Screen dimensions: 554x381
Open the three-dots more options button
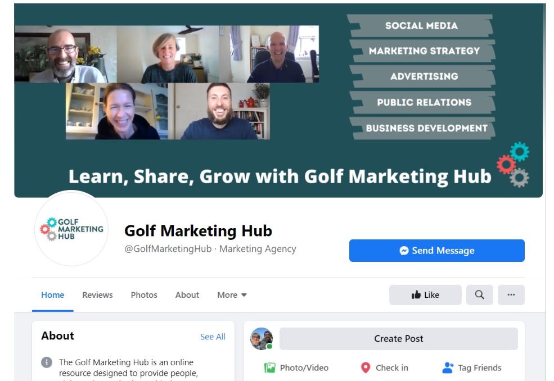point(511,295)
